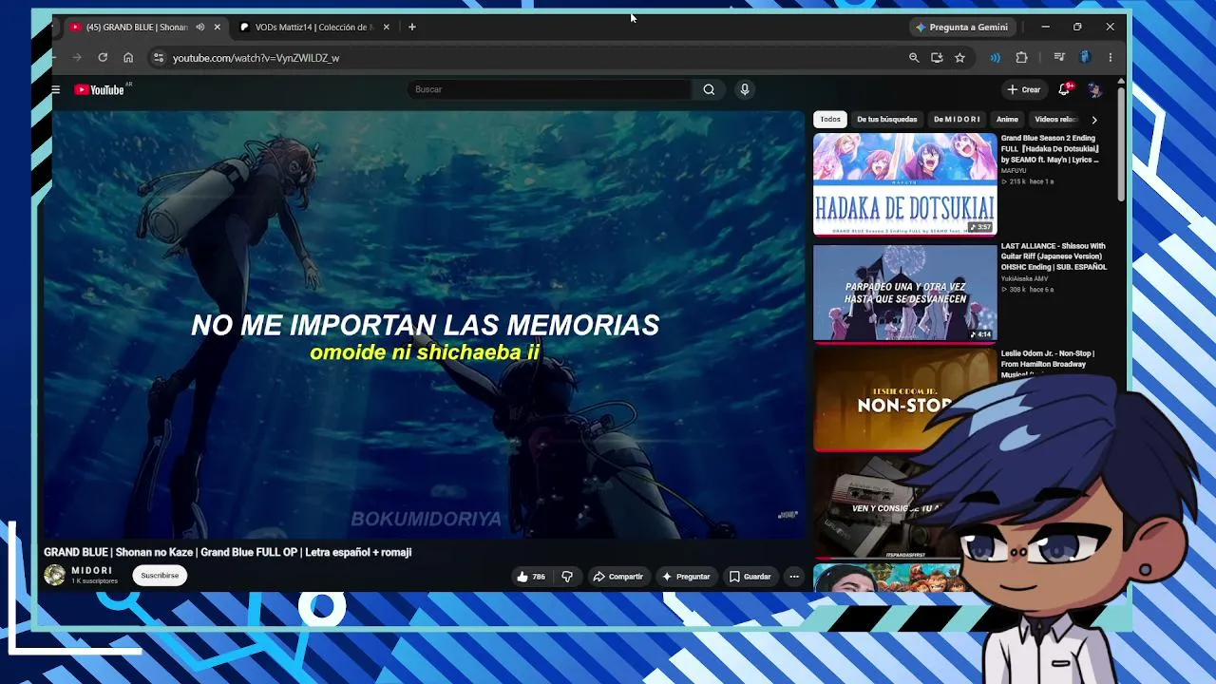Click the main video player to pause
This screenshot has width=1216, height=684.
tap(424, 325)
